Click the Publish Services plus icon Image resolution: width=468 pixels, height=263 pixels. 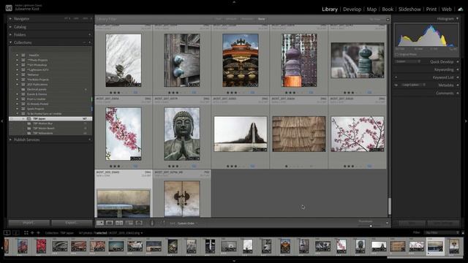pos(89,140)
